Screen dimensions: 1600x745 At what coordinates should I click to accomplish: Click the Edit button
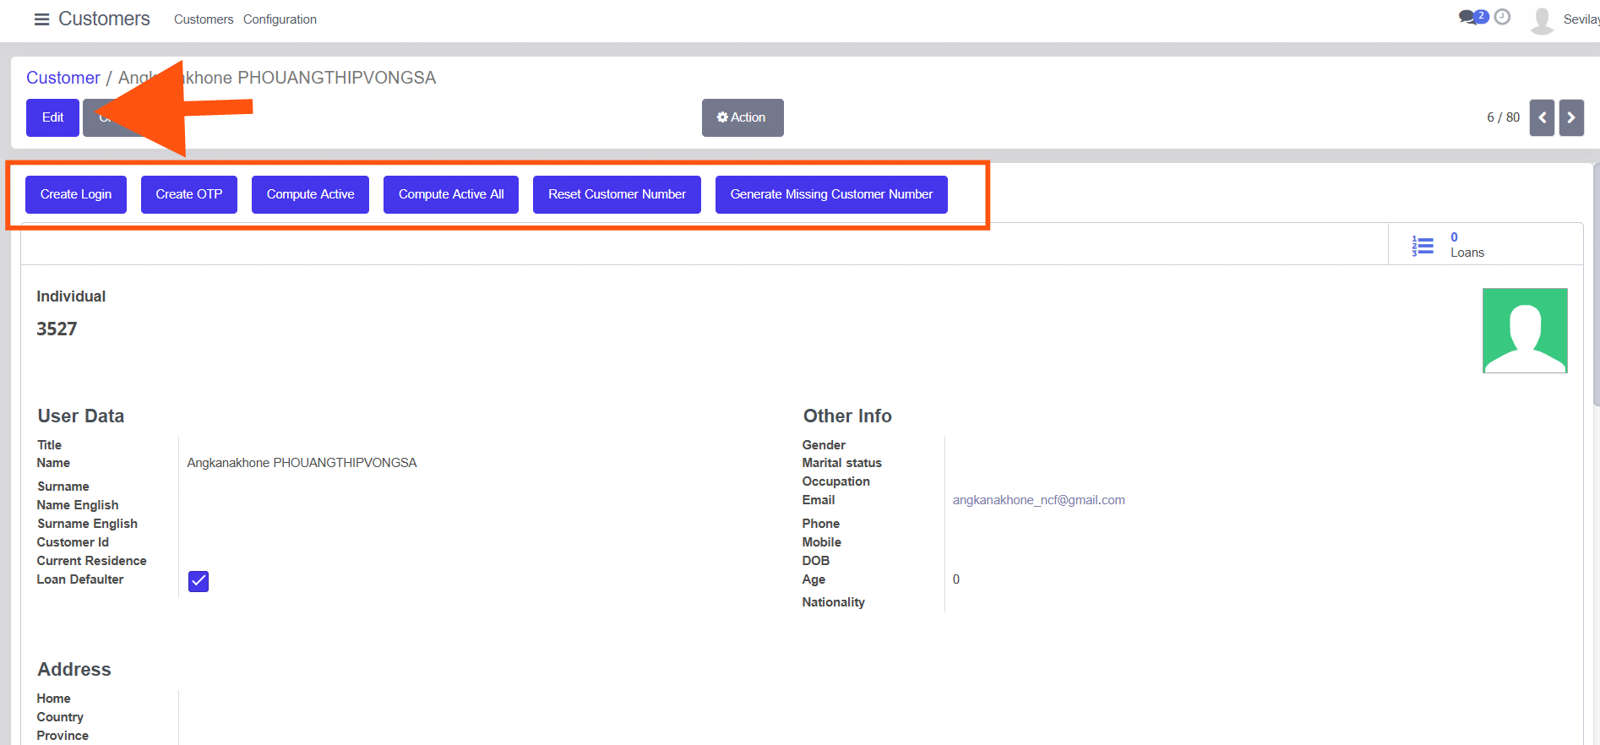point(52,117)
